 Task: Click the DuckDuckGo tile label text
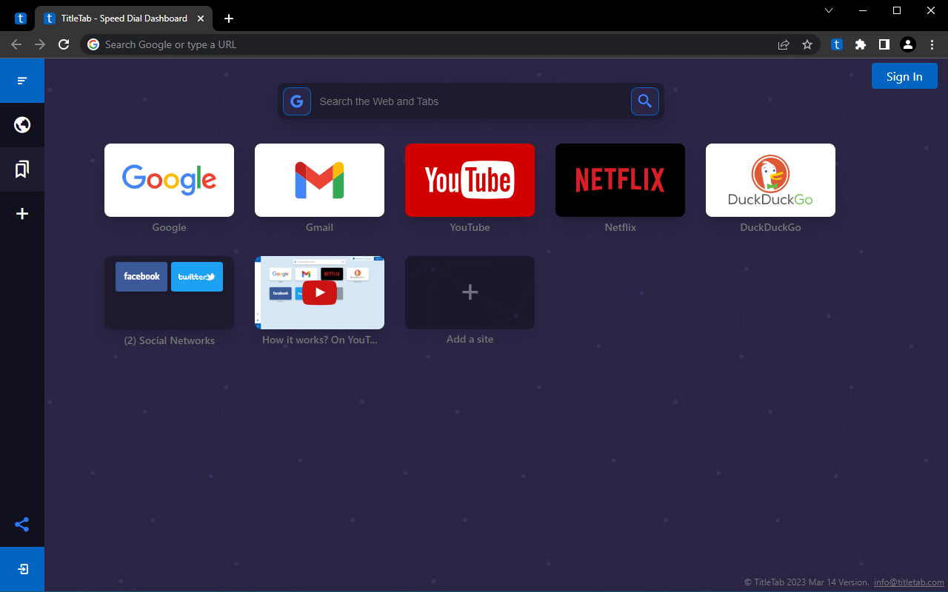pos(770,227)
